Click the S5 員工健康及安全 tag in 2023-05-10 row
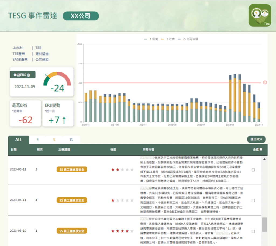Viewport: 276px width, 246px height. point(72,231)
